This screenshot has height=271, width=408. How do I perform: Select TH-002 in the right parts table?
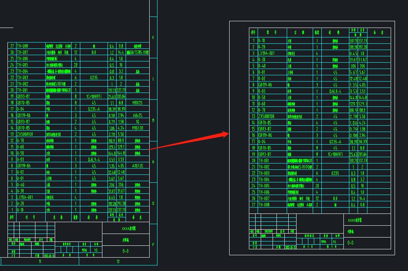pyautogui.click(x=264, y=167)
